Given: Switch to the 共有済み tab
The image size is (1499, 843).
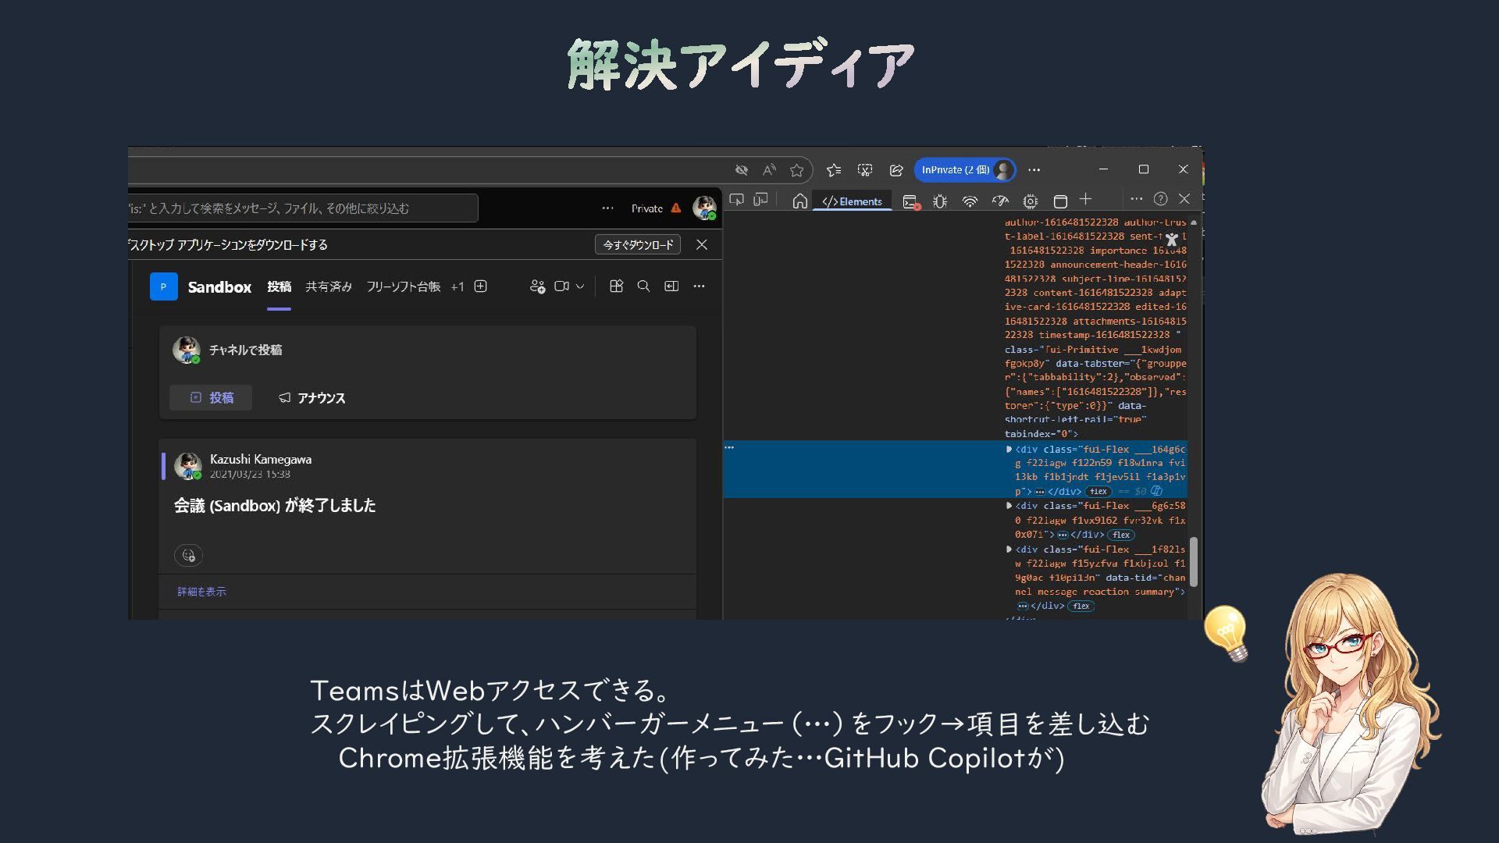Looking at the screenshot, I should coord(329,287).
